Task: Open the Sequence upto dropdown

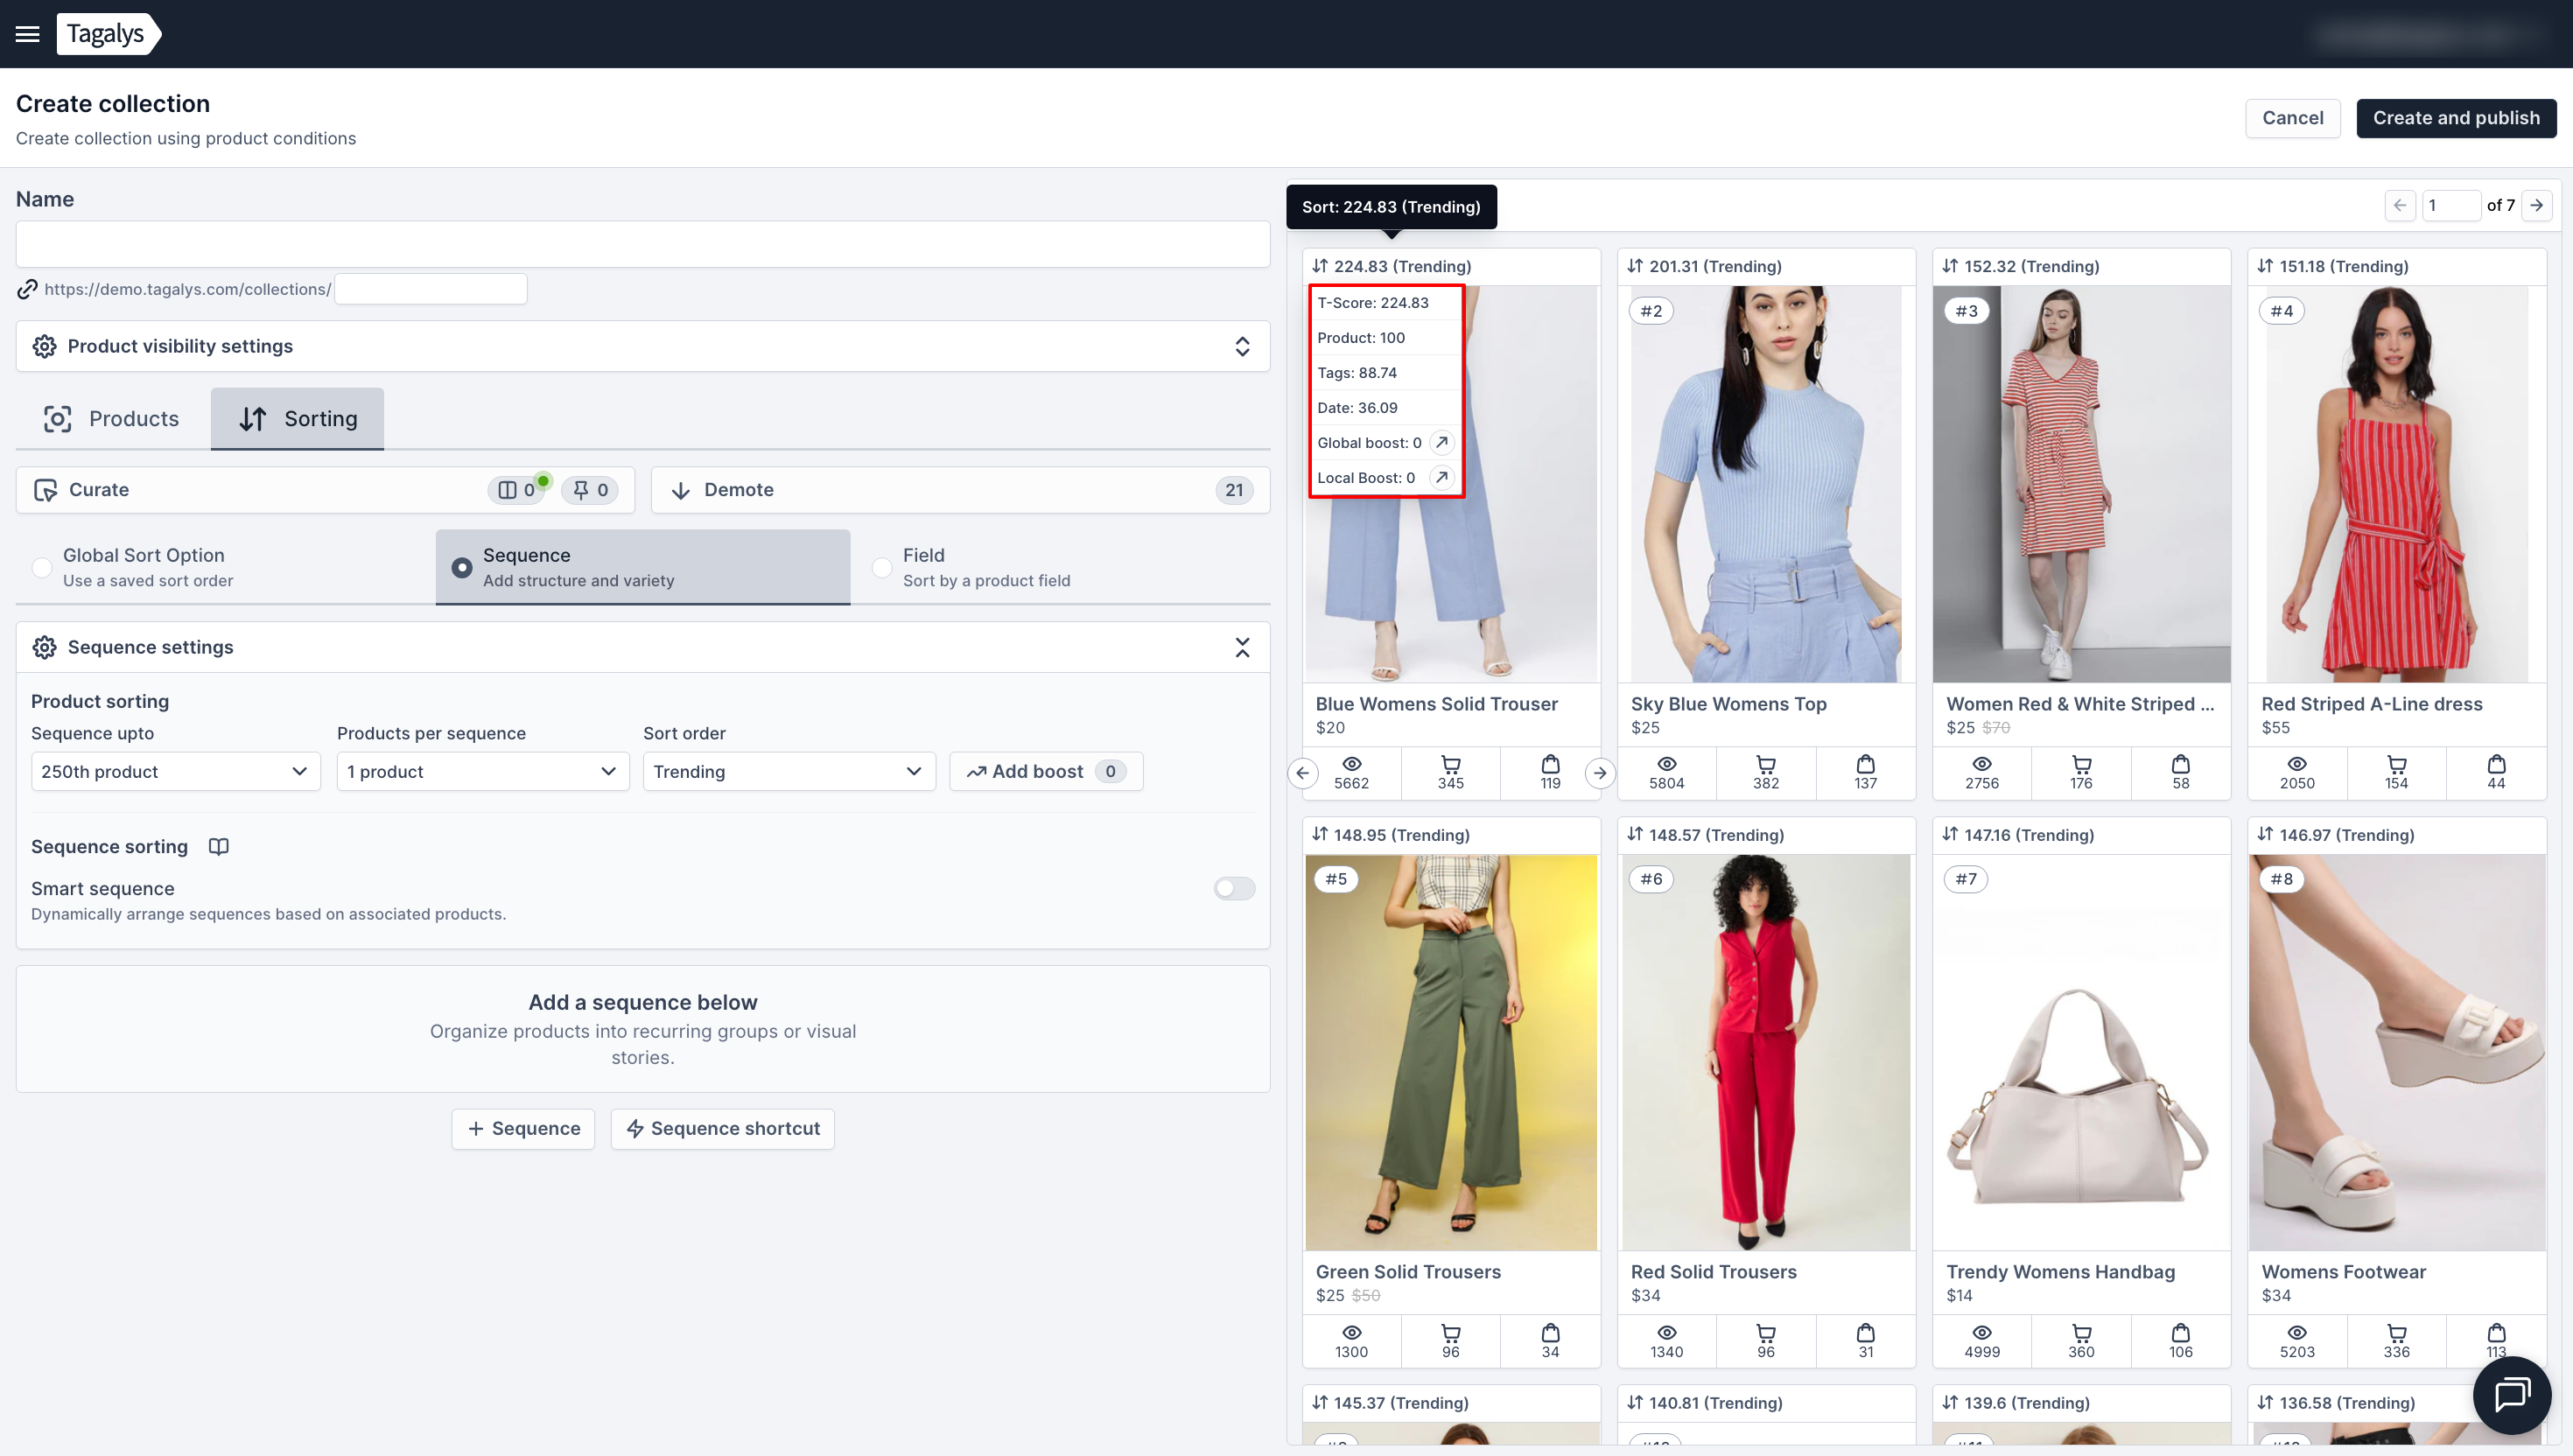Action: (175, 771)
